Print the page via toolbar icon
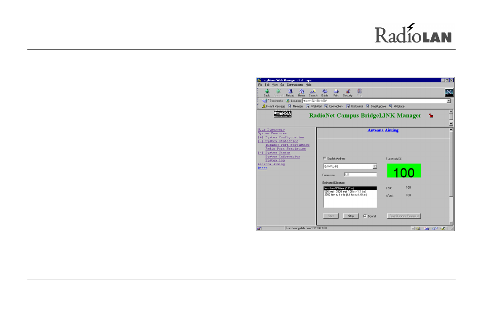The height and width of the screenshot is (312, 483). [336, 93]
